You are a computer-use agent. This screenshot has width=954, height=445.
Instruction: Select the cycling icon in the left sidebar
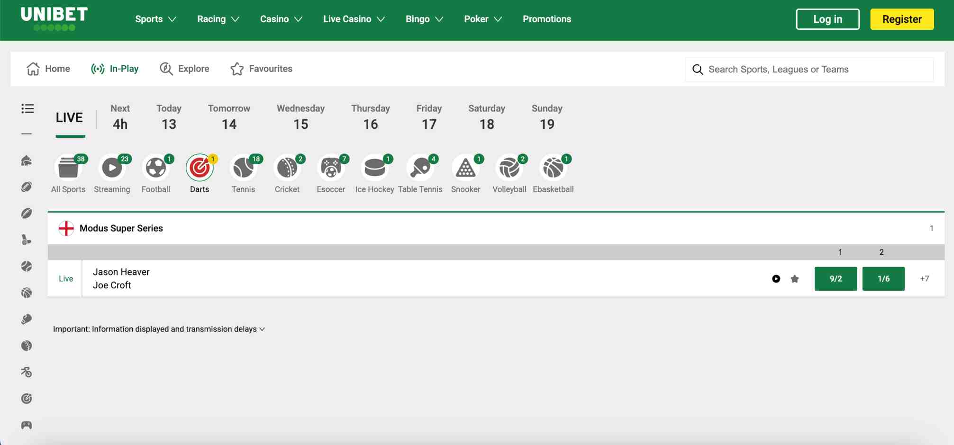[27, 372]
